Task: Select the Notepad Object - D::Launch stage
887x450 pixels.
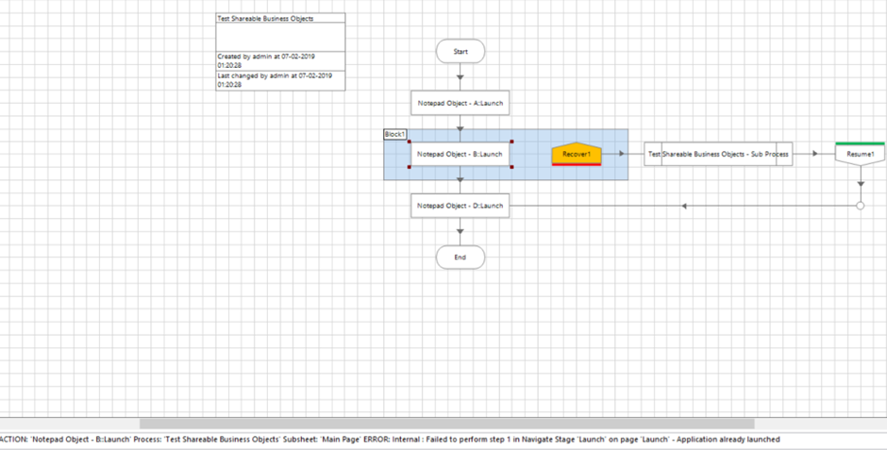Action: click(460, 206)
